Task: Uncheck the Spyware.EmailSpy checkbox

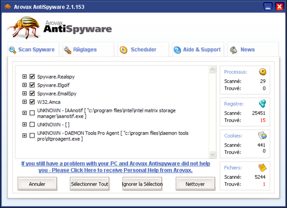Action: point(32,93)
